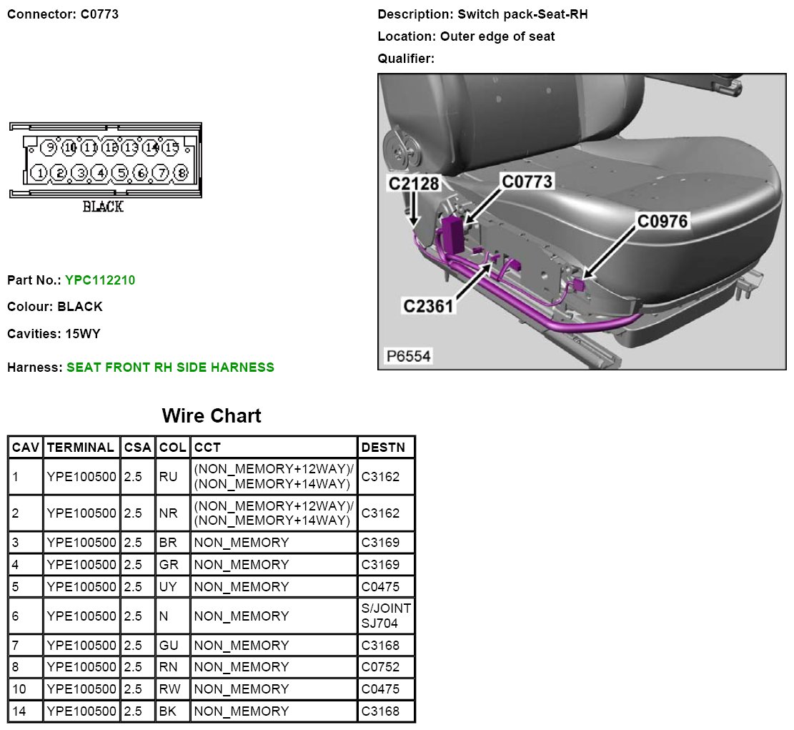This screenshot has width=794, height=730.
Task: Click pin 5 in the connector diagram
Action: (121, 172)
